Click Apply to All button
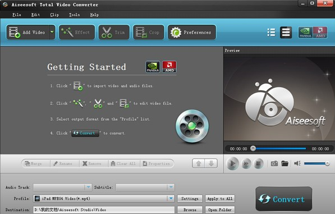This screenshot has width=335, height=214. click(x=220, y=199)
